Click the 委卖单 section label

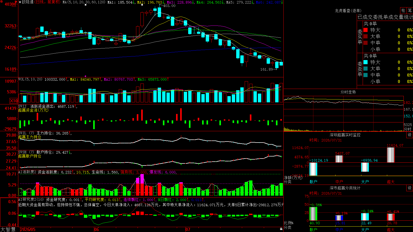tap(360, 69)
